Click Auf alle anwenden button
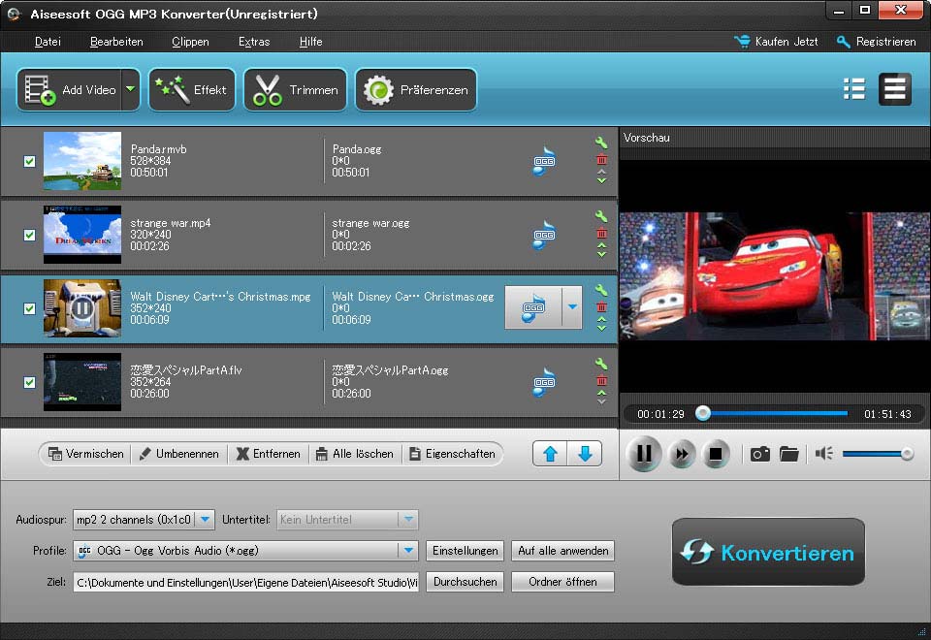This screenshot has height=640, width=931. point(562,551)
